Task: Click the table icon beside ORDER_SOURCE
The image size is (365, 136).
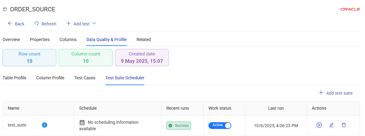Action: tap(5, 9)
